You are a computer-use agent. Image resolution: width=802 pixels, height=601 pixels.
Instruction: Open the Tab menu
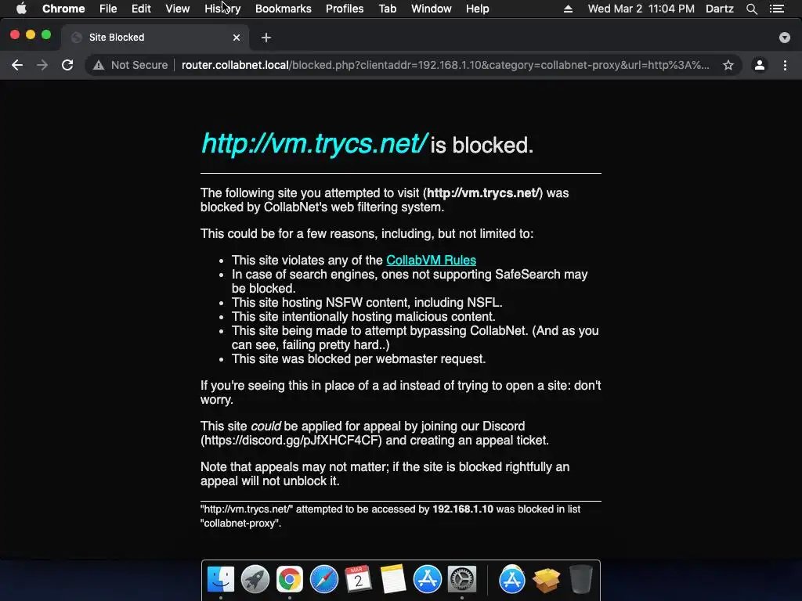click(387, 9)
